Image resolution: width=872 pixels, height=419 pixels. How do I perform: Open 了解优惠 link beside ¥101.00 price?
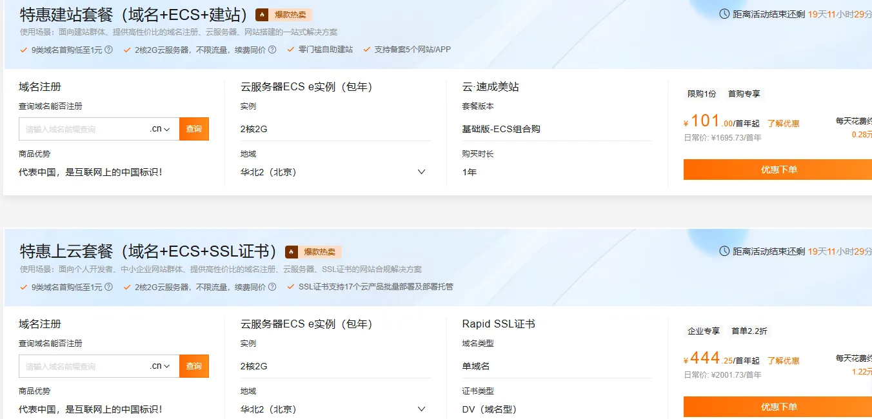[784, 124]
